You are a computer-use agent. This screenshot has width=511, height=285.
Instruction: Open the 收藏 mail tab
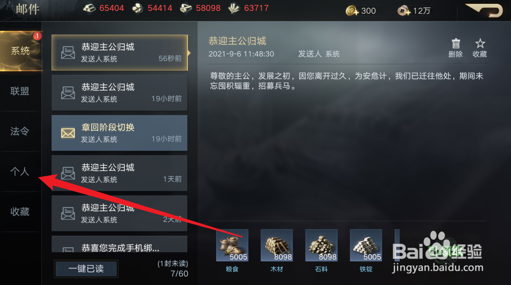20,212
